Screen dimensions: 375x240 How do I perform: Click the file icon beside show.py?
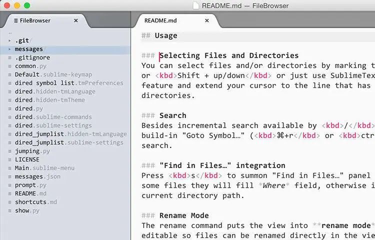point(9,210)
